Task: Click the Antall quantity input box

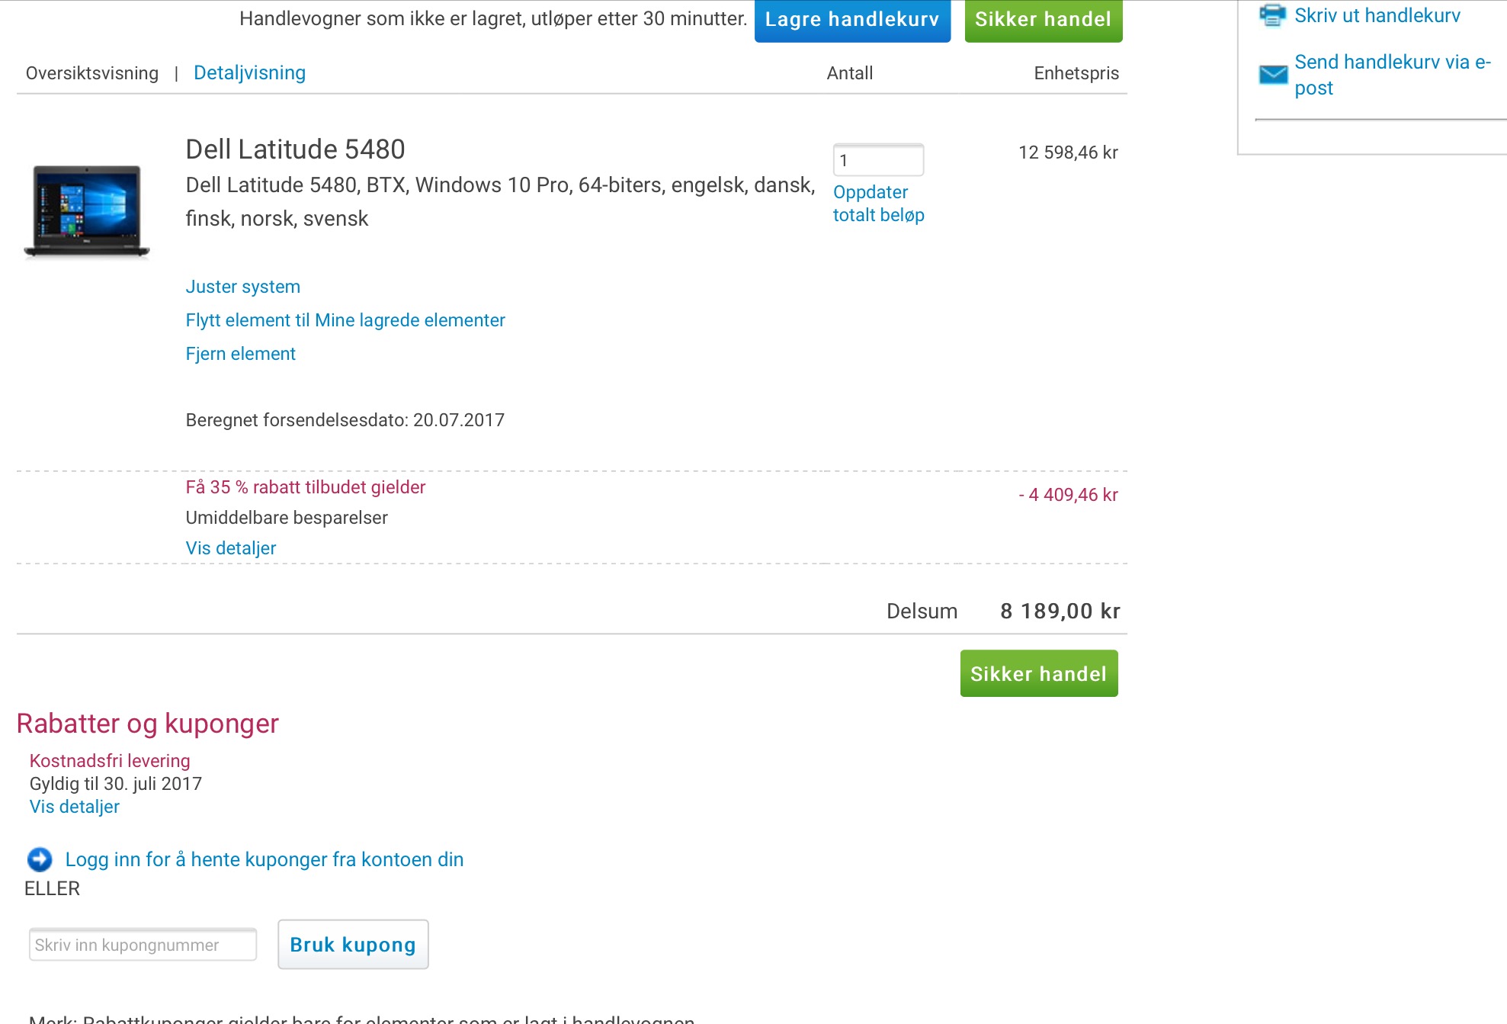Action: click(x=878, y=160)
